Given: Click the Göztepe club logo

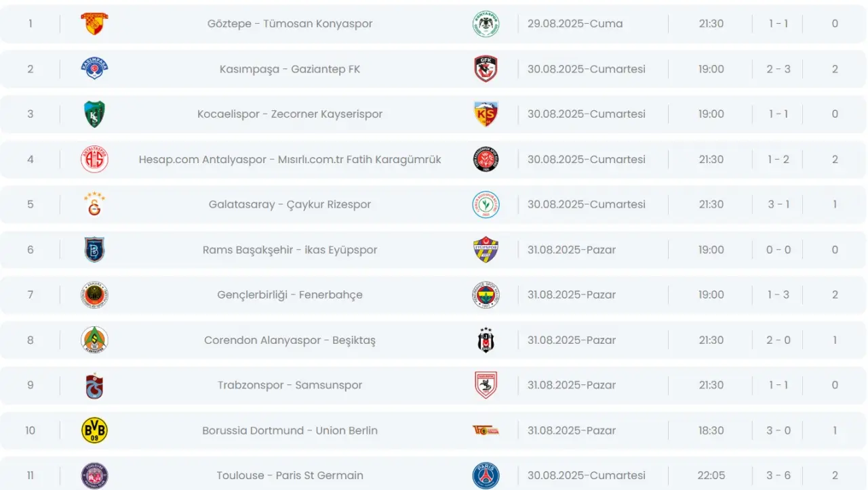Looking at the screenshot, I should pyautogui.click(x=94, y=24).
